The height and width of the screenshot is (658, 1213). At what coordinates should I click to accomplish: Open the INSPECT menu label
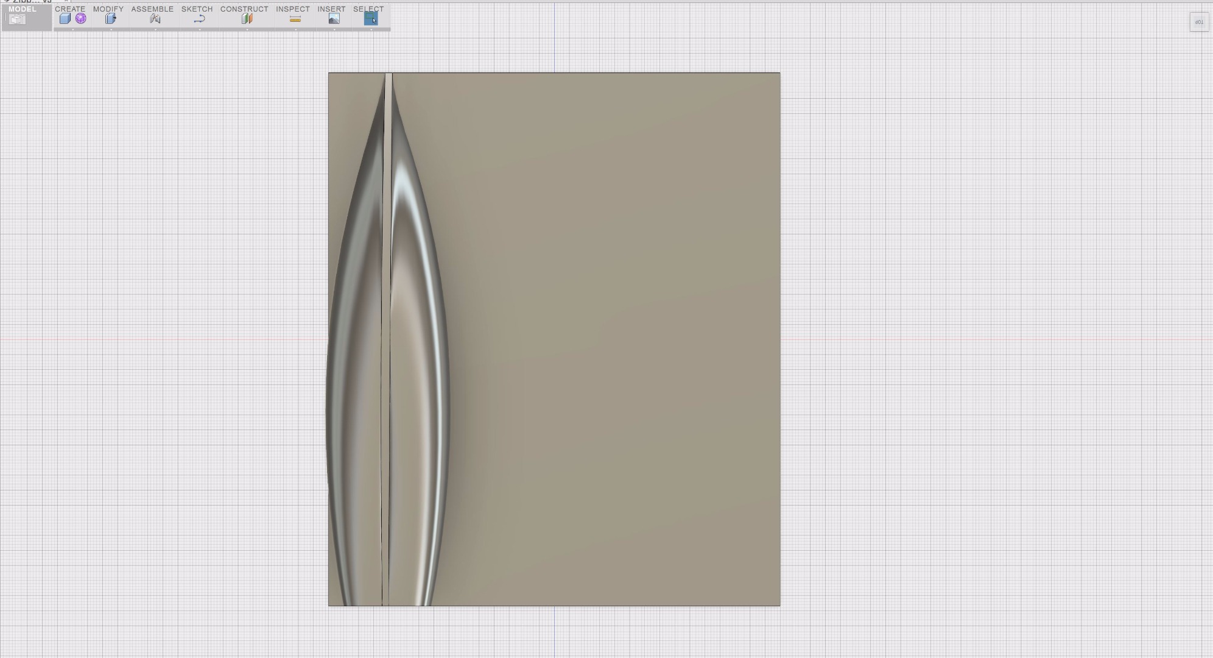click(x=293, y=9)
